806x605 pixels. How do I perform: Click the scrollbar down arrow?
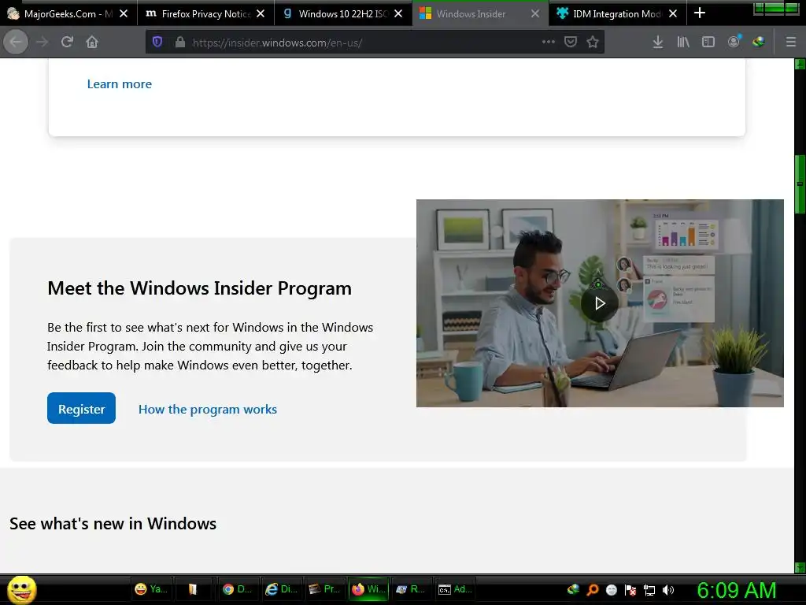pyautogui.click(x=800, y=567)
